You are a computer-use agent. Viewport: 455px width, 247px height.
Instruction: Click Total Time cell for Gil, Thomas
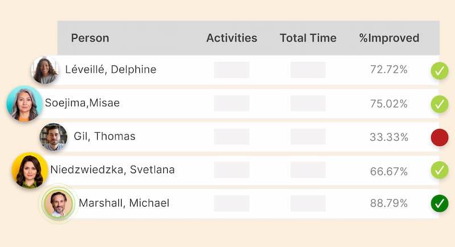click(x=308, y=137)
